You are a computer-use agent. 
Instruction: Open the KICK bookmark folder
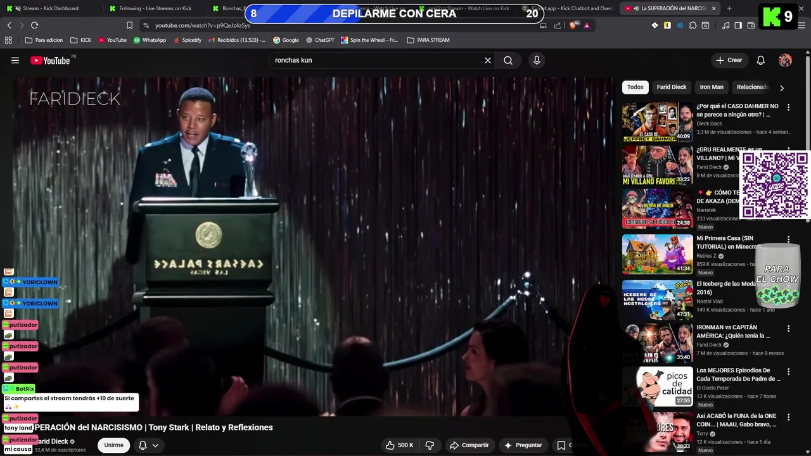[81, 40]
